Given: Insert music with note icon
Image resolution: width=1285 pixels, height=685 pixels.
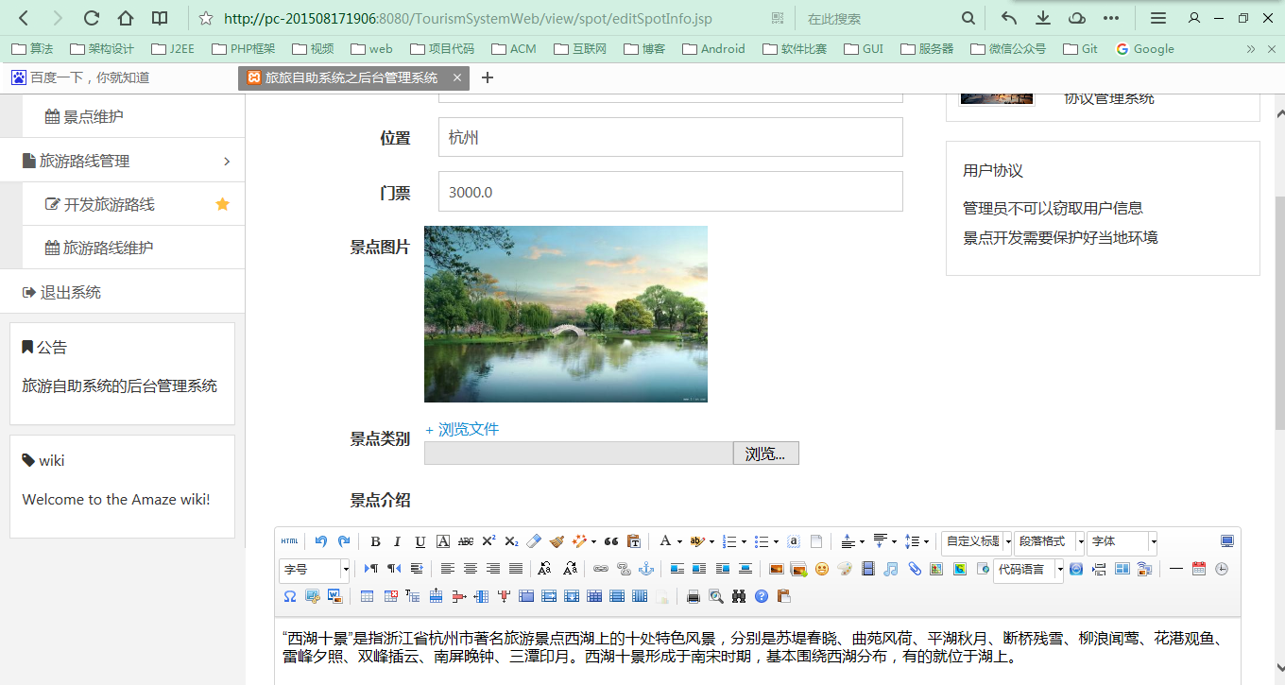Looking at the screenshot, I should [x=891, y=569].
